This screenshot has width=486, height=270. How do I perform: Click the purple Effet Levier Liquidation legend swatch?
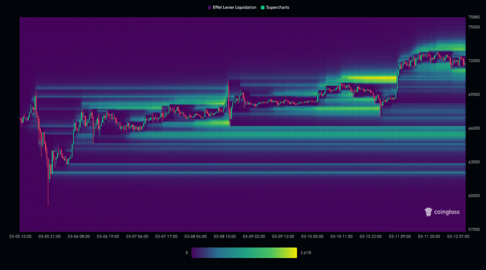(209, 8)
